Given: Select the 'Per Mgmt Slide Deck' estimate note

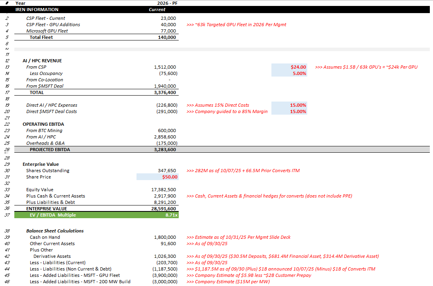Looking at the screenshot, I should pyautogui.click(x=239, y=237).
